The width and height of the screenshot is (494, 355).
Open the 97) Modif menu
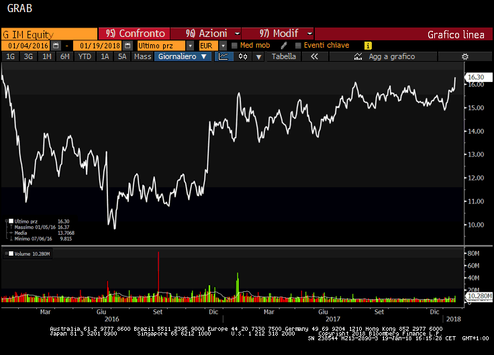(278, 34)
